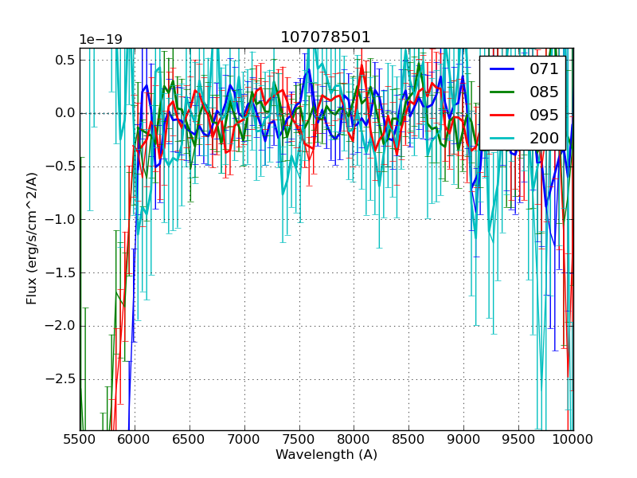637x478 pixels.
Task: Click the green line swatch in legend
Action: click(x=504, y=92)
